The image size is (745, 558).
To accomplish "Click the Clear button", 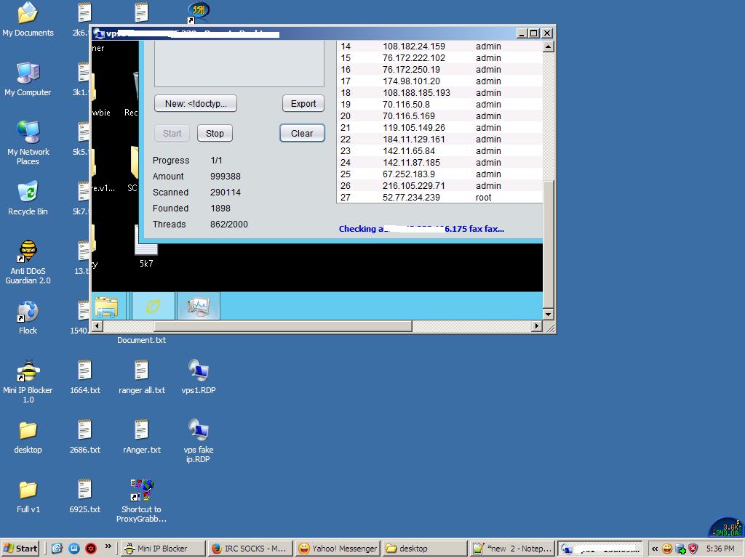I will click(x=302, y=133).
